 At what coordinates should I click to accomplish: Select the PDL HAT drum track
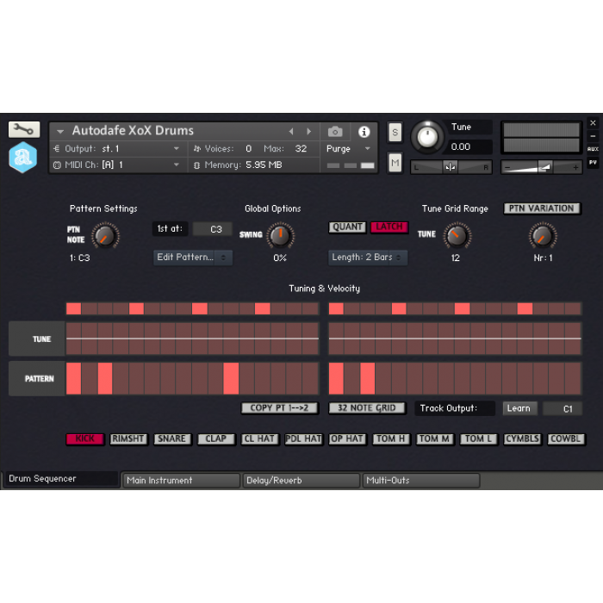pos(303,439)
